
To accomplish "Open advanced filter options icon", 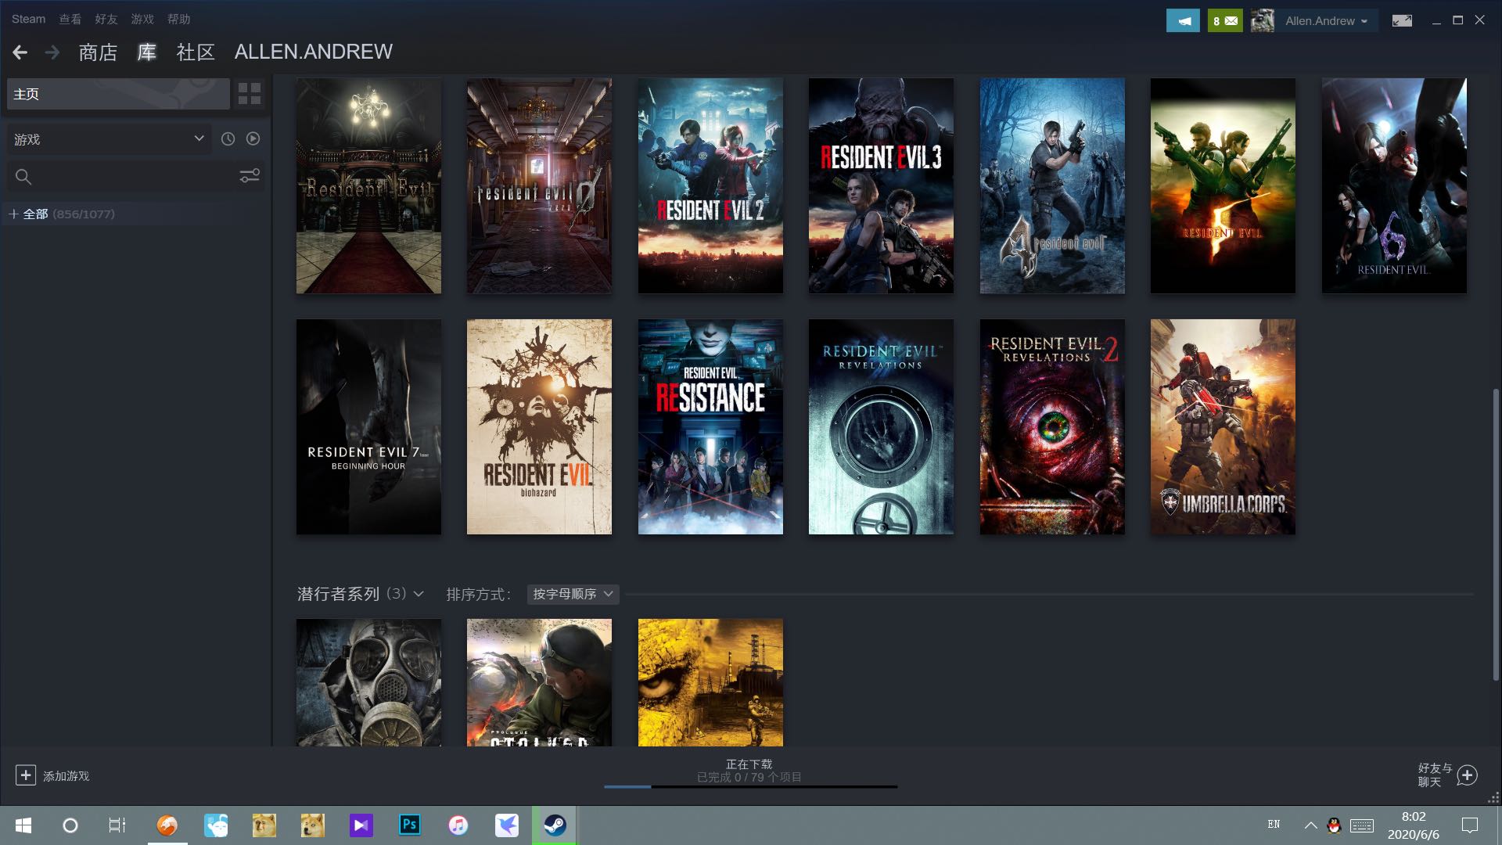I will (x=250, y=176).
